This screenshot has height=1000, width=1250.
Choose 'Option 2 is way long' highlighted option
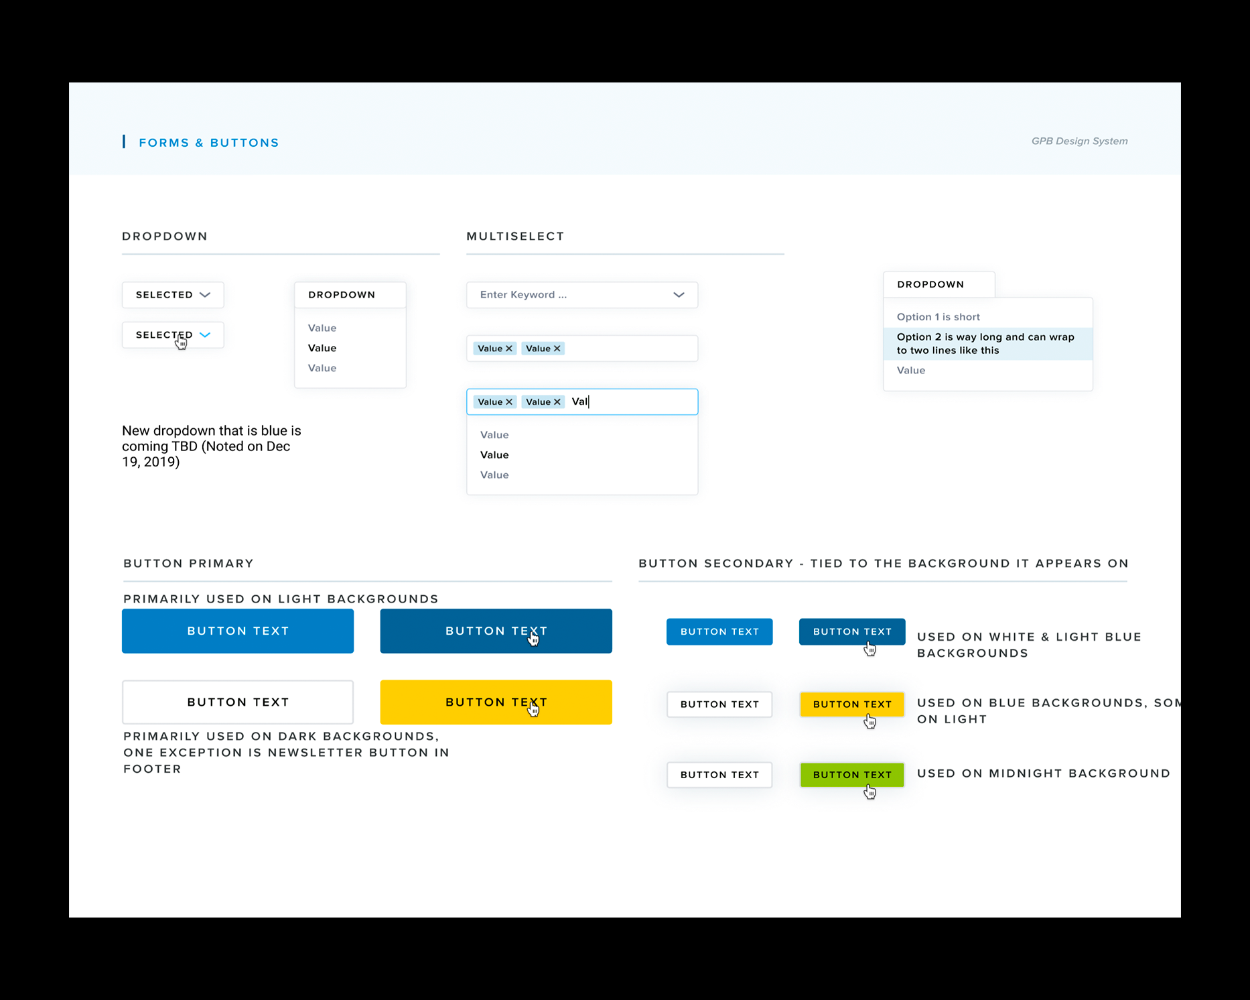click(985, 344)
